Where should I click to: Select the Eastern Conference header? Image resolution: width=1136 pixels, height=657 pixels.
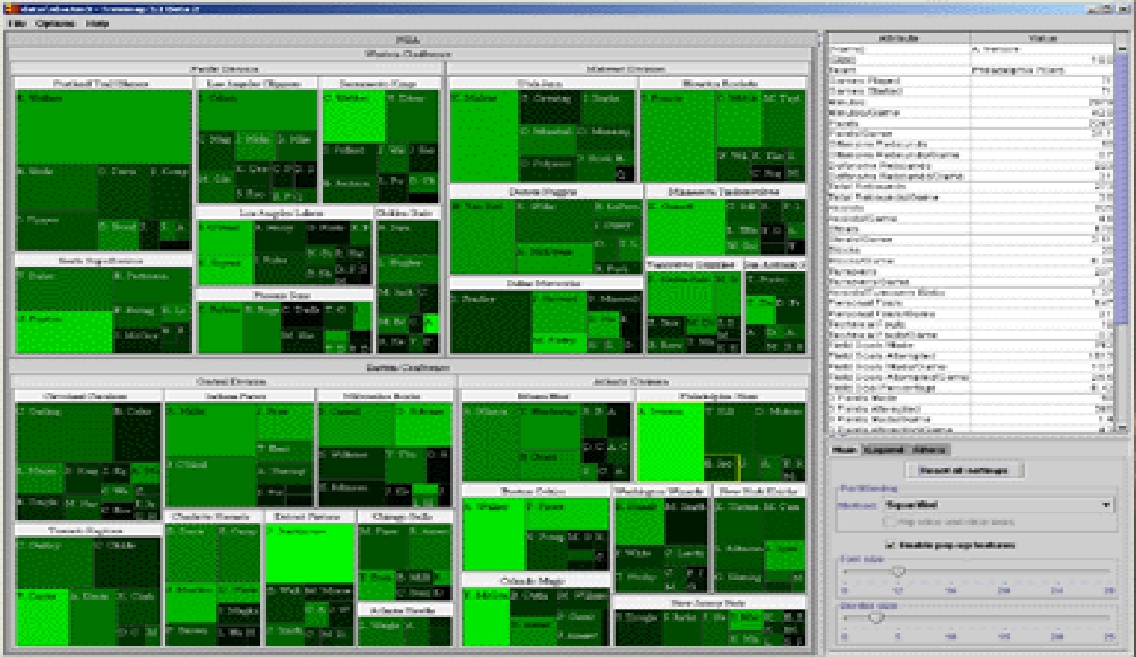point(410,367)
